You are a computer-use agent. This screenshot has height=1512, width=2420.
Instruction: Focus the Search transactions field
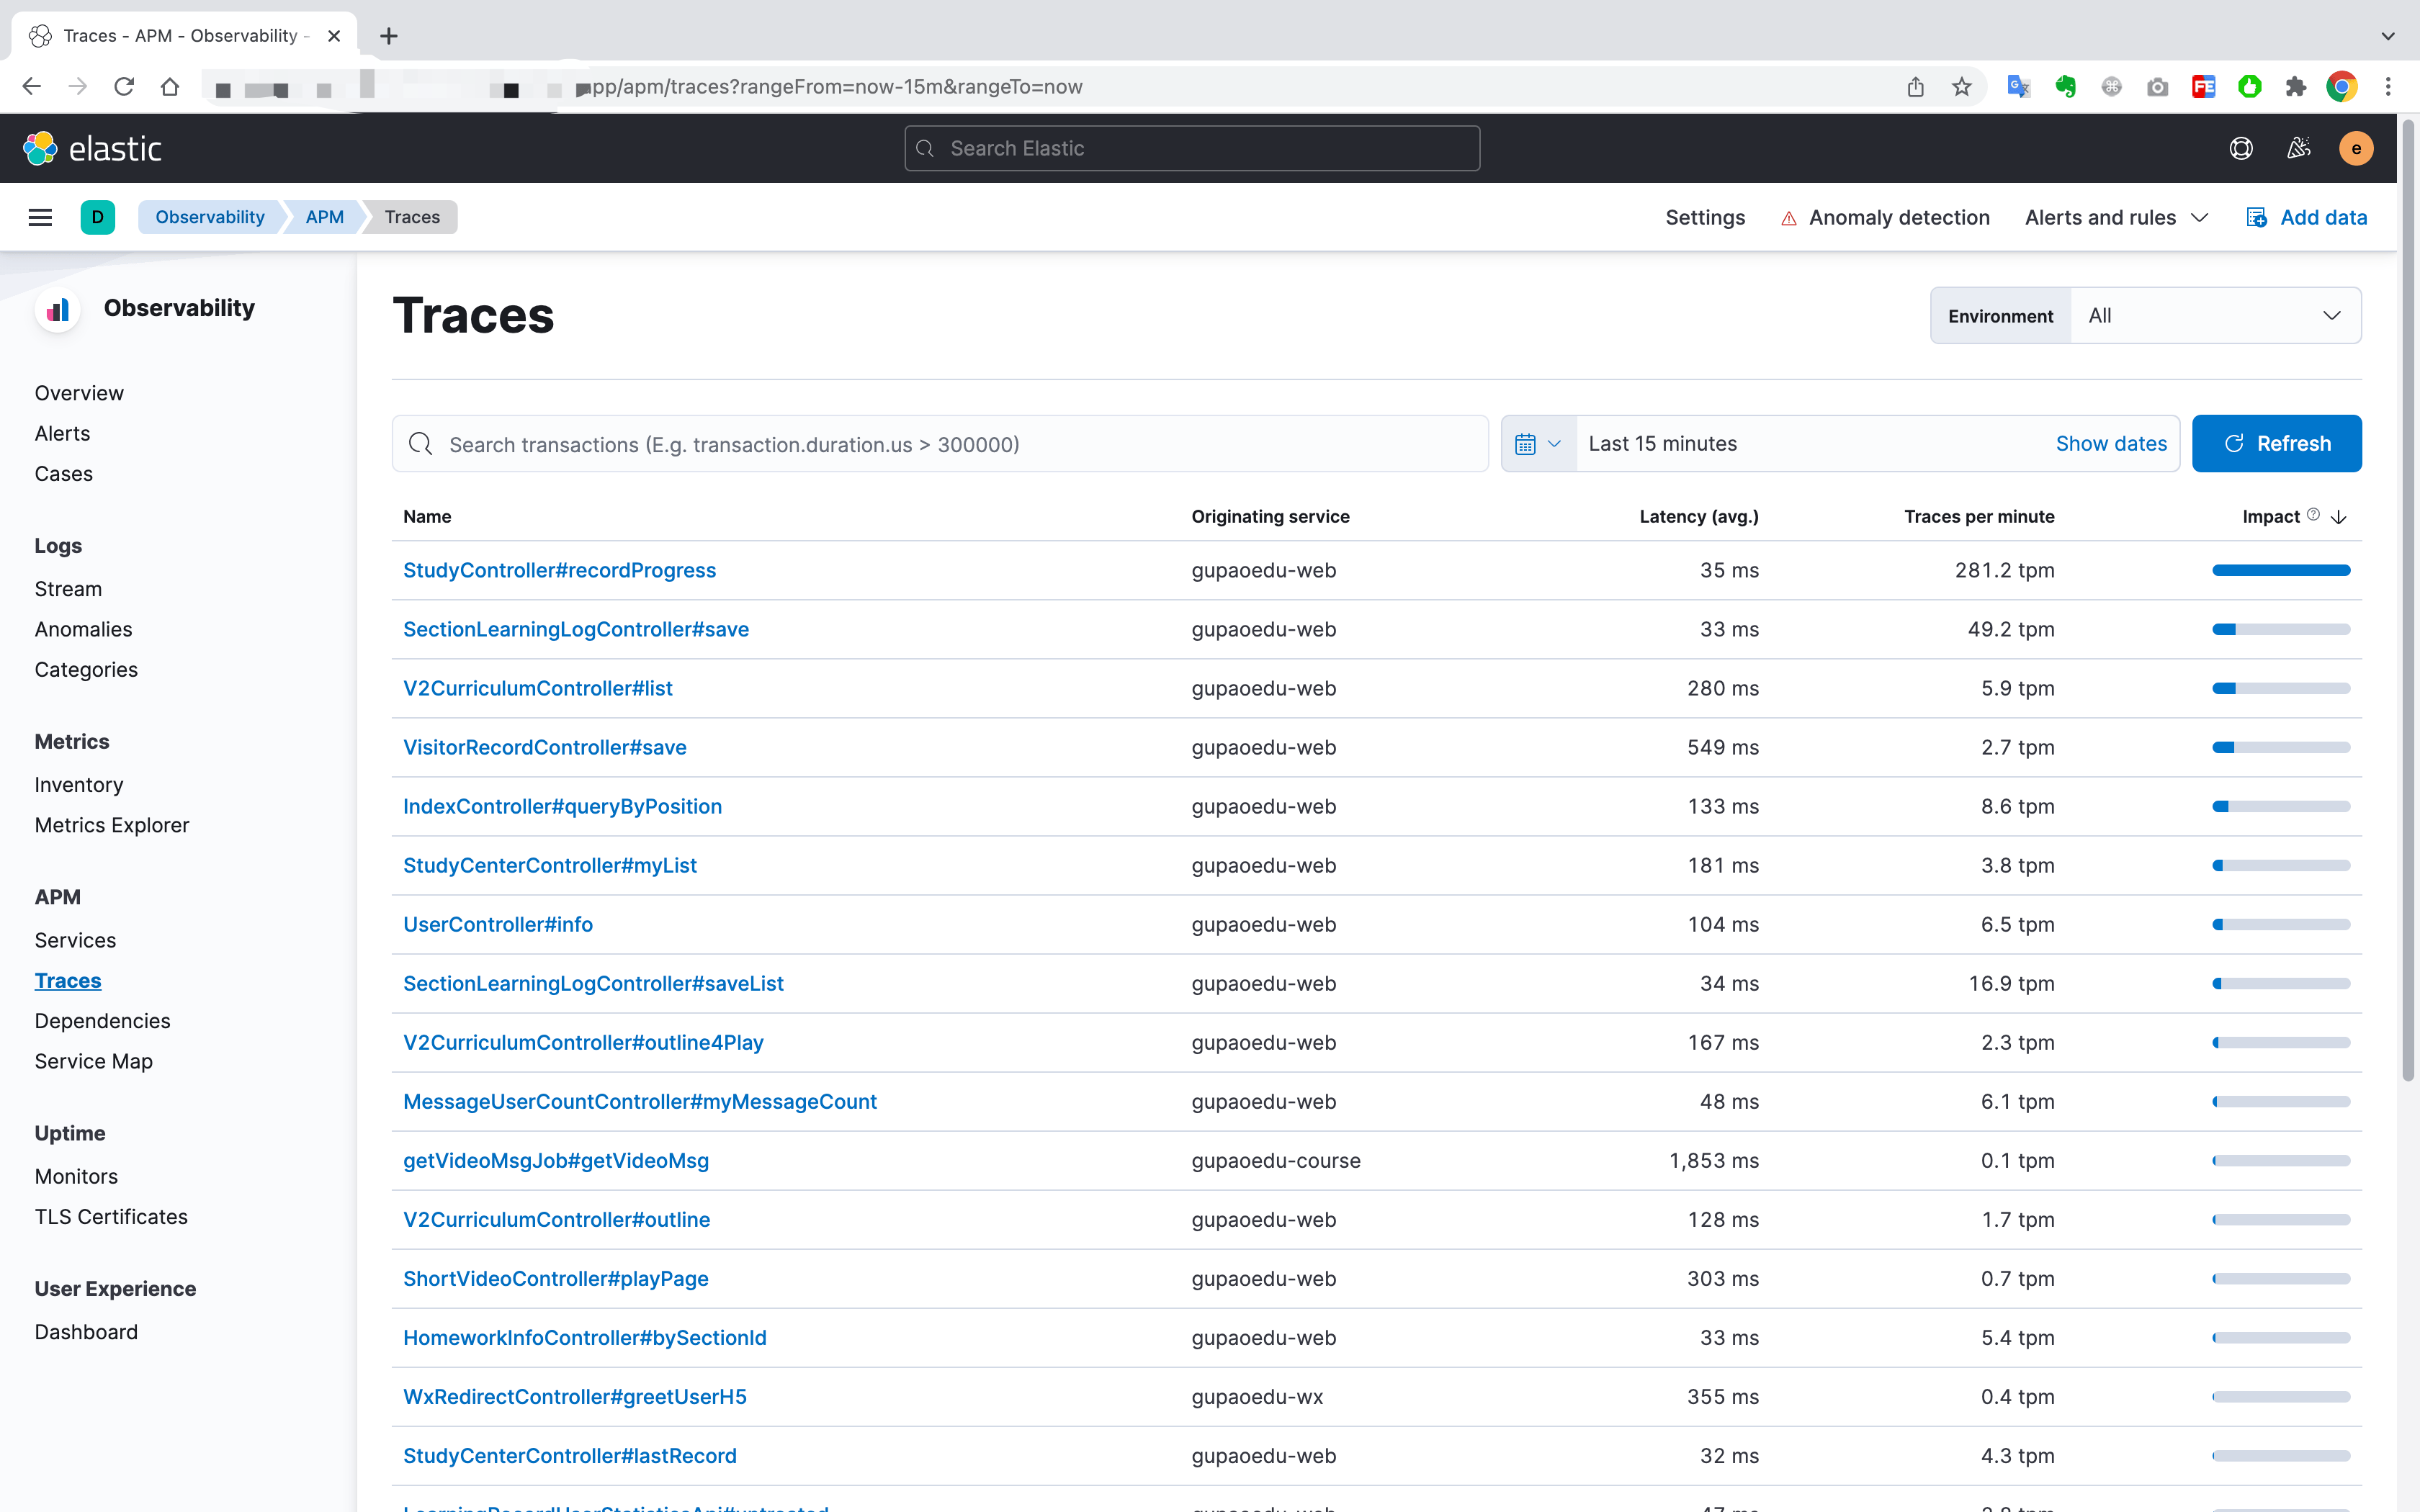tap(940, 444)
